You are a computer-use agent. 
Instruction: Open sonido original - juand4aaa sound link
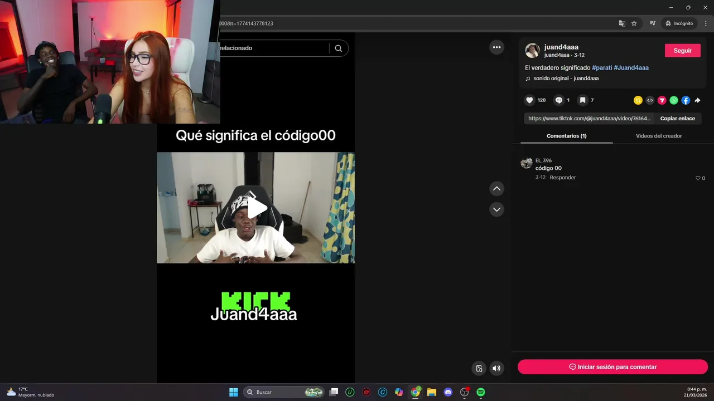click(x=566, y=79)
